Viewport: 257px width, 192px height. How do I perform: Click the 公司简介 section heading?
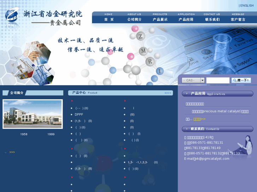pos(17,93)
